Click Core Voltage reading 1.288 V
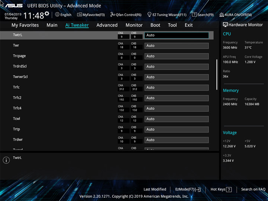The image size is (268, 201). click(250, 62)
